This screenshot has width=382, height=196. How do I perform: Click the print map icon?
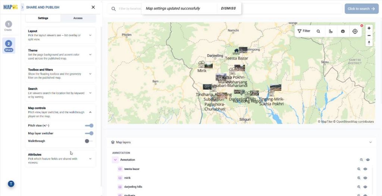coord(343,31)
